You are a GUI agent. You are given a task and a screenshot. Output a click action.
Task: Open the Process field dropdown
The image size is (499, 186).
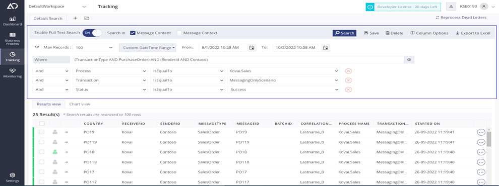tap(109, 71)
